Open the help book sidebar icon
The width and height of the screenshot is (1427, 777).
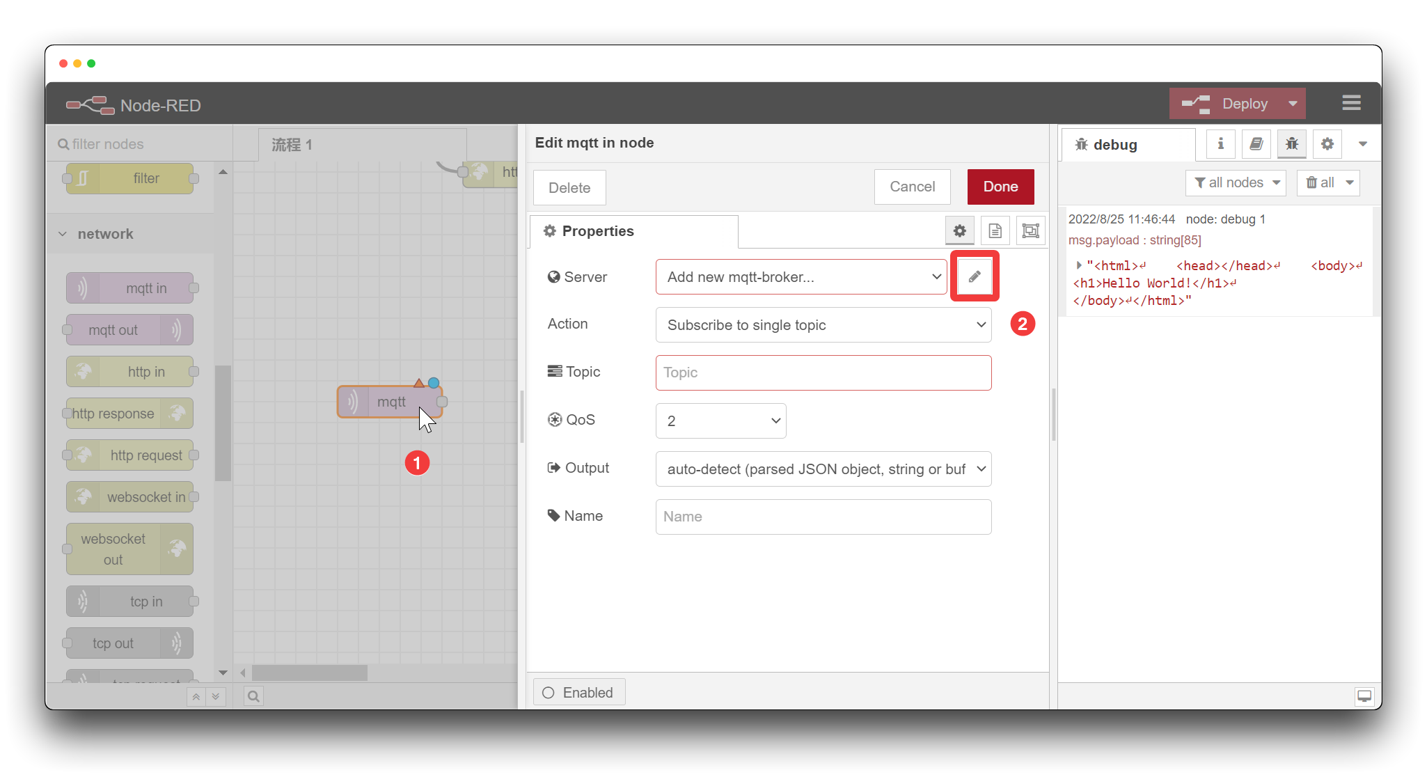pyautogui.click(x=1256, y=144)
